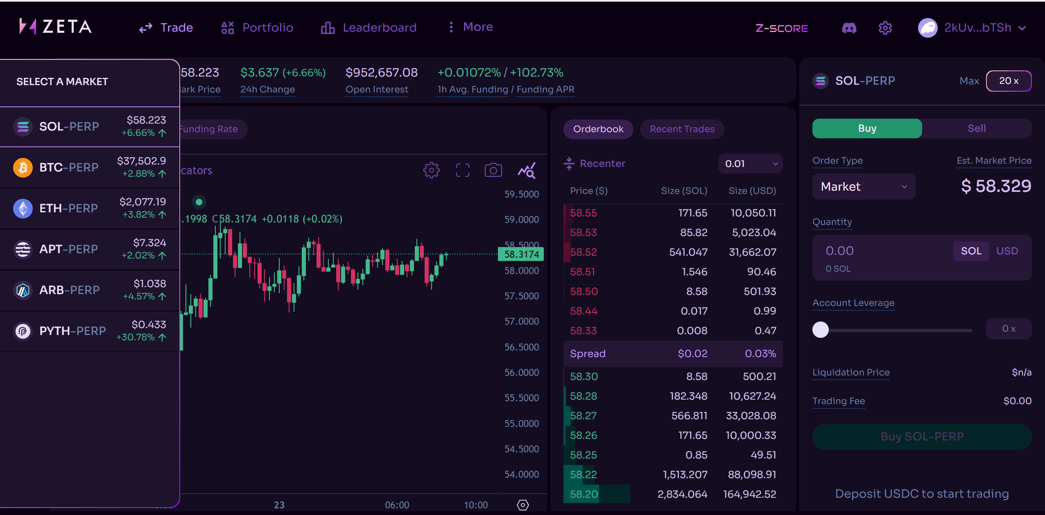Click the wallet avatar icon
Viewport: 1045px width, 515px height.
(x=928, y=28)
